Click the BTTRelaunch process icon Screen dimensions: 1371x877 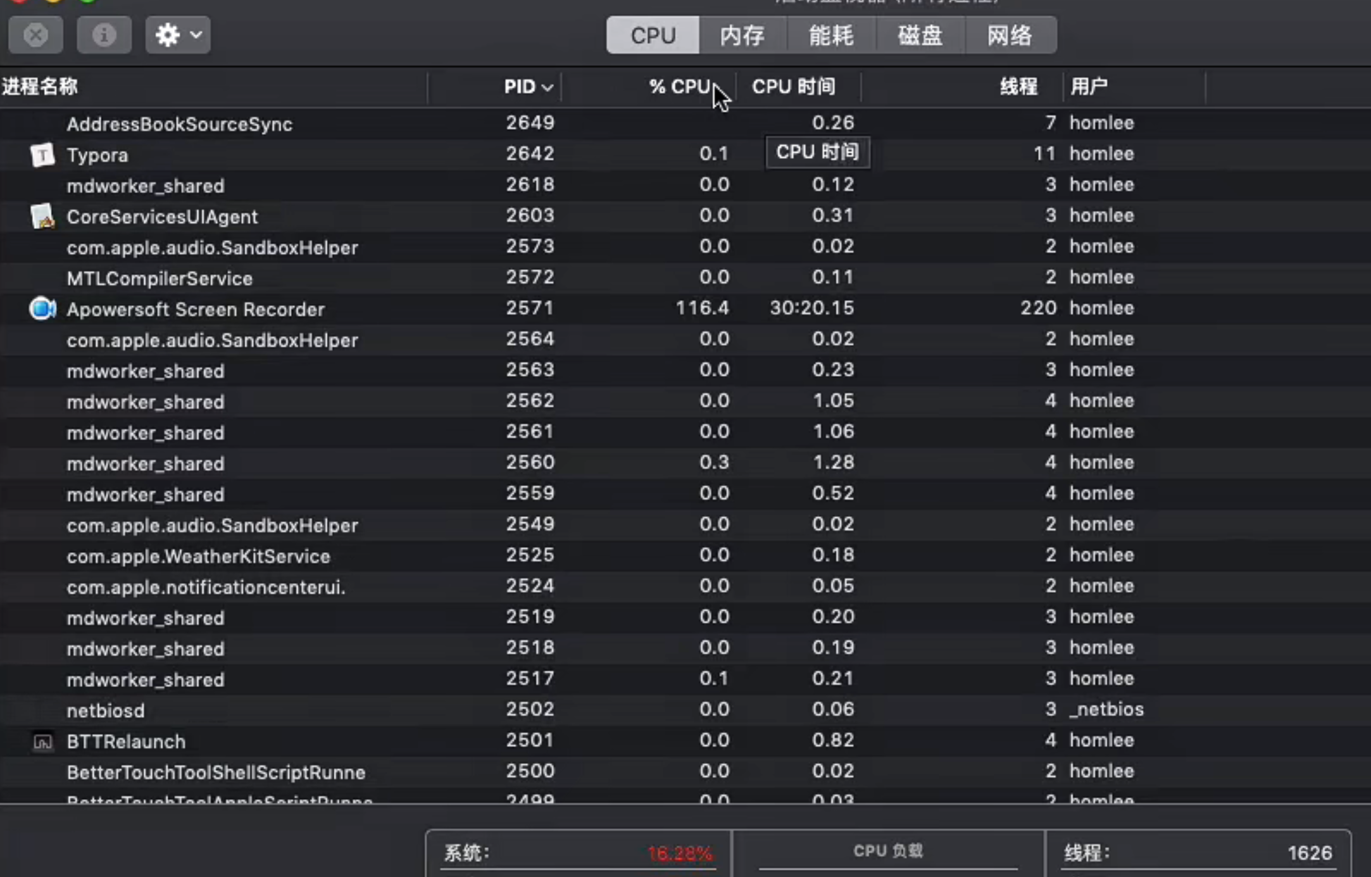(x=42, y=741)
